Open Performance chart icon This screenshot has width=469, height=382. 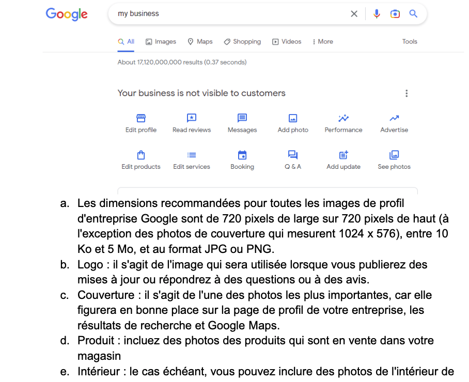[x=343, y=118]
